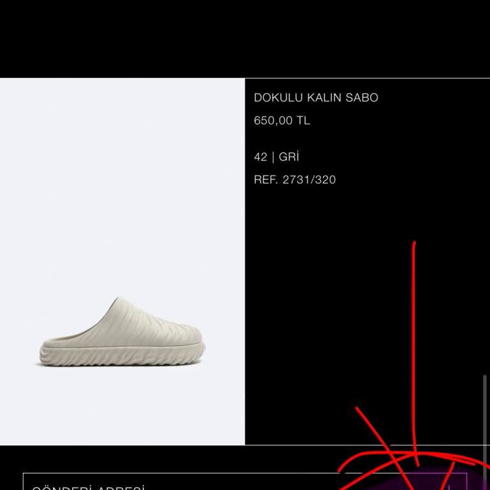Screen dimensions: 490x490
Task: Open the grey clog product image
Action: (122, 262)
